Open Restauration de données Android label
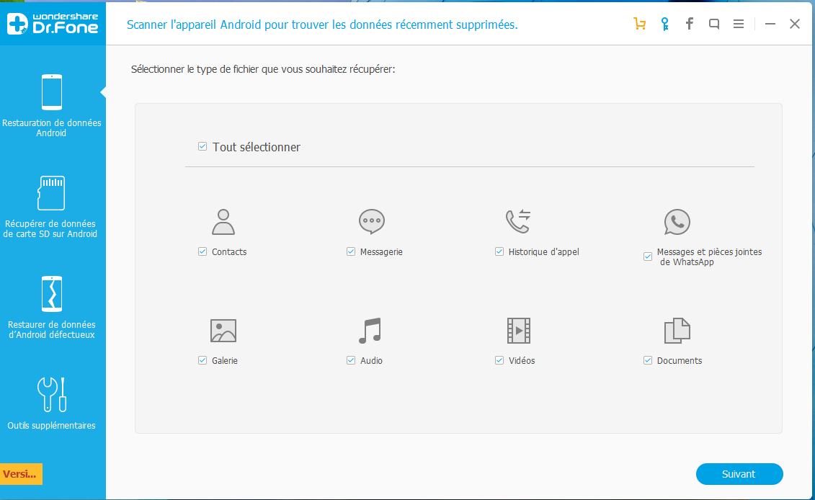Image resolution: width=815 pixels, height=500 pixels. pos(51,128)
